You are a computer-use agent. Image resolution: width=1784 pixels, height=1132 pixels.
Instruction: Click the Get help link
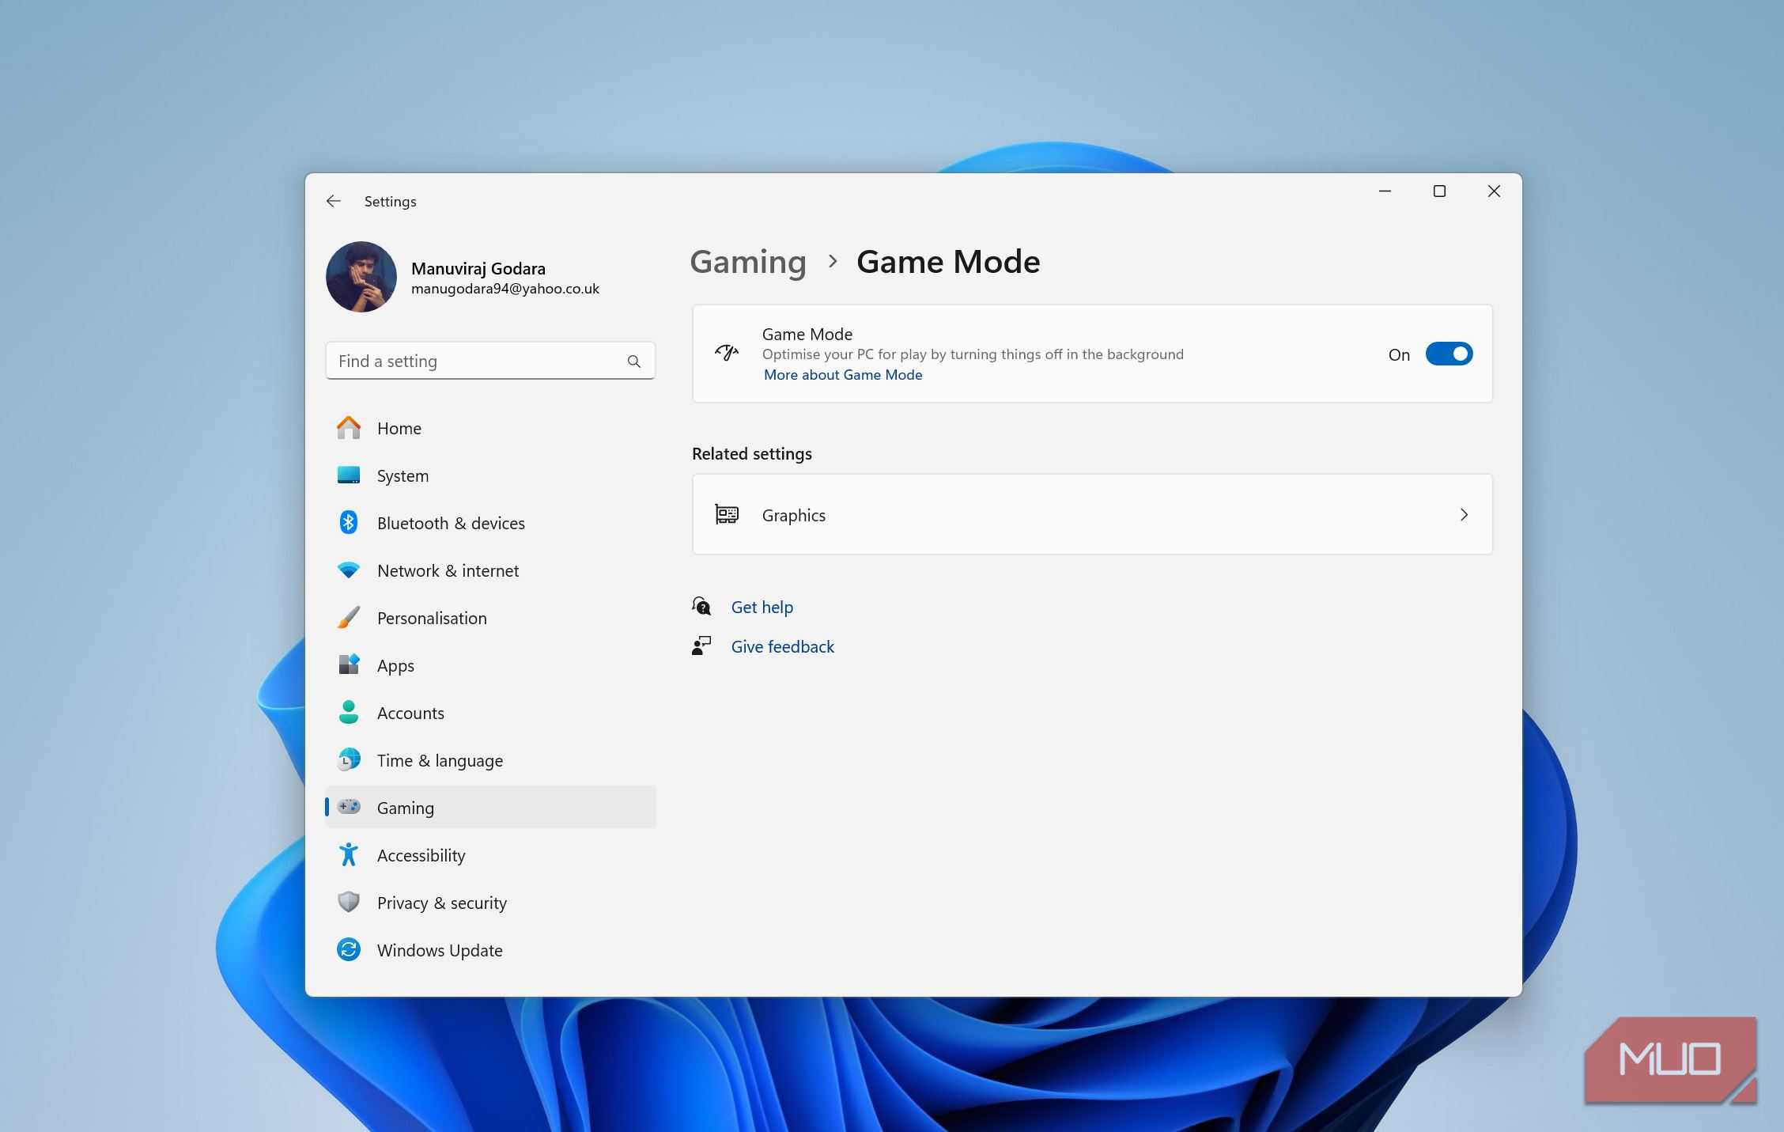[x=762, y=608]
